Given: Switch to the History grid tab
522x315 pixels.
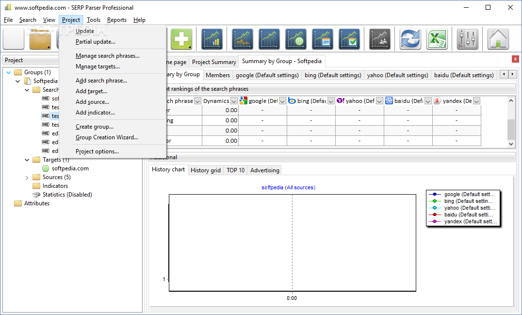Looking at the screenshot, I should [205, 170].
